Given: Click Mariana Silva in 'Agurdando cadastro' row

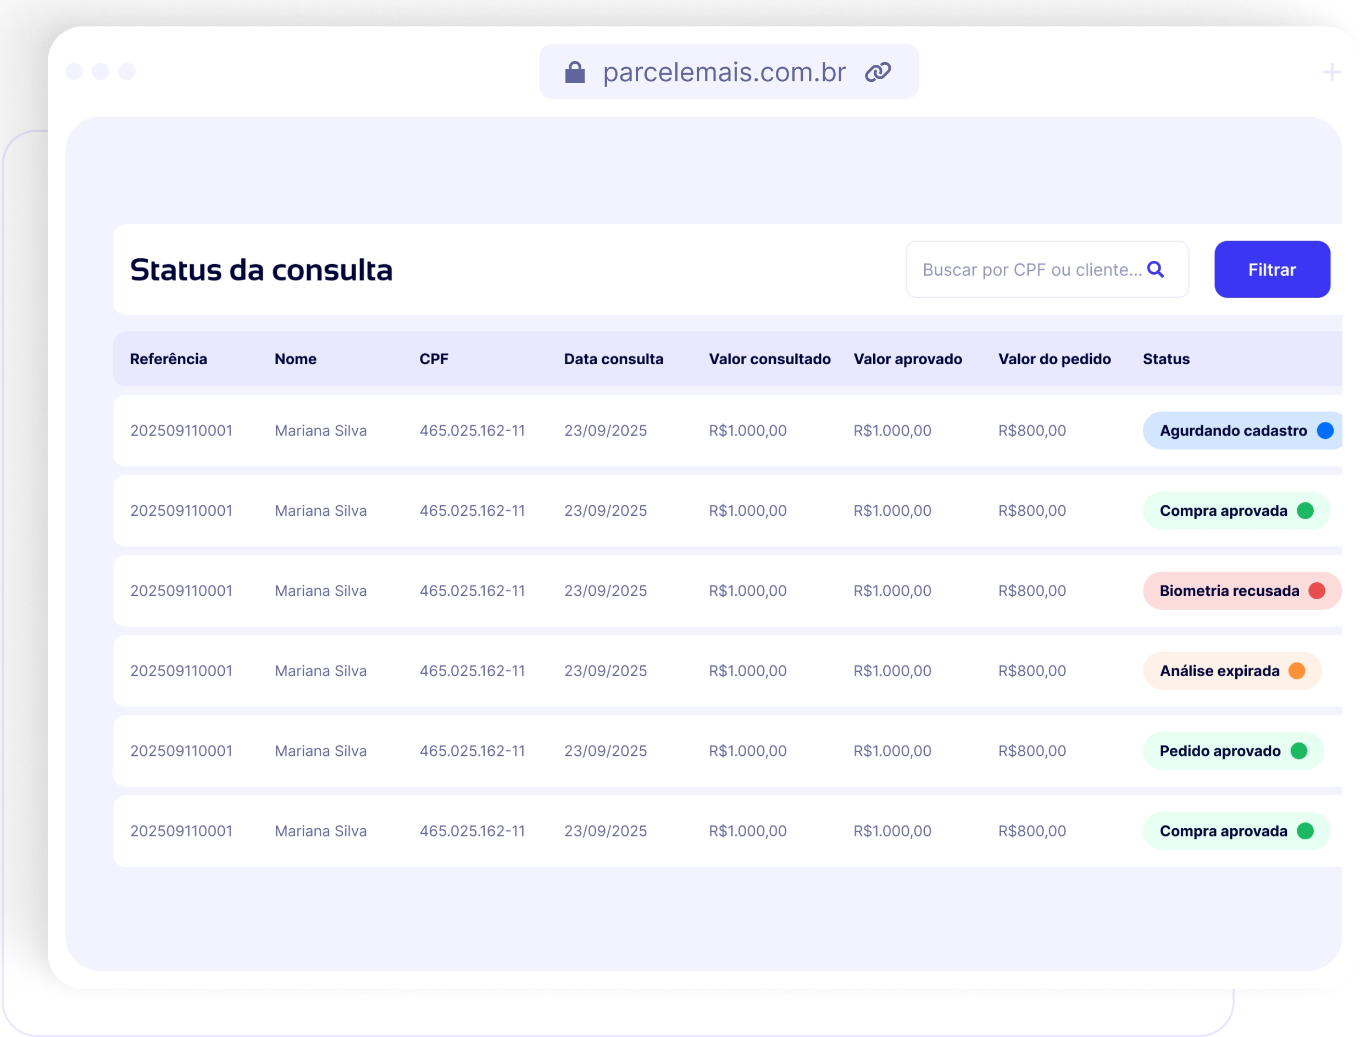Looking at the screenshot, I should tap(320, 430).
